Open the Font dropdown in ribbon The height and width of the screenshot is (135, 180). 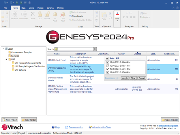[x=117, y=19]
